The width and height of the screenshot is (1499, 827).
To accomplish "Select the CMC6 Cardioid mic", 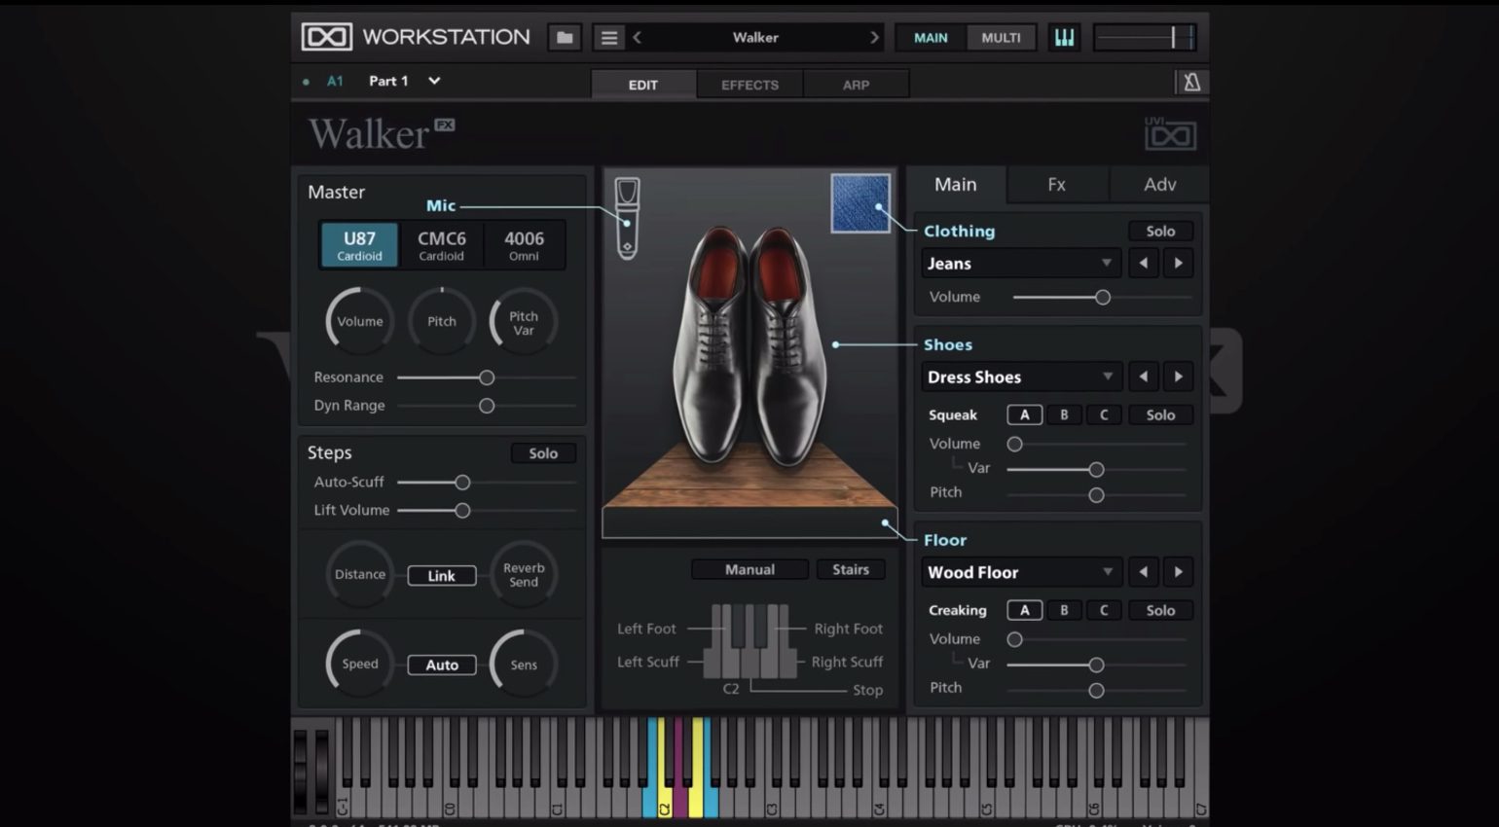I will coord(442,245).
